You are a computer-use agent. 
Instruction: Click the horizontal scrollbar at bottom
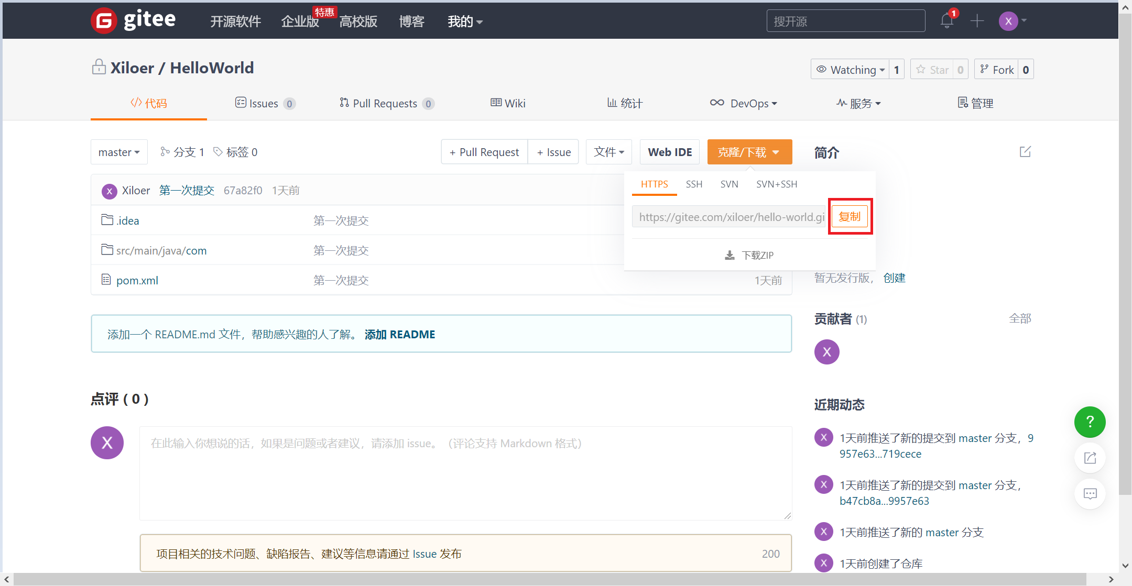pyautogui.click(x=550, y=579)
